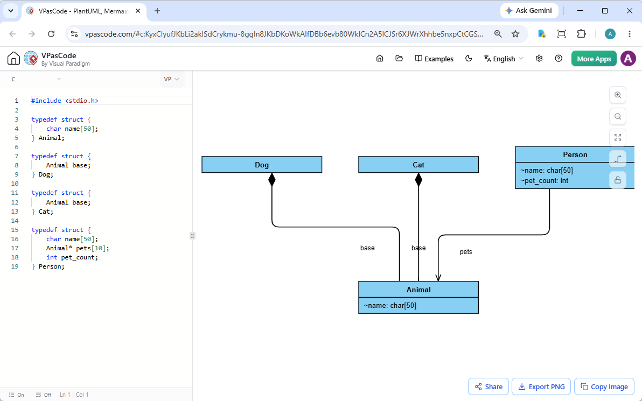
Task: Toggle word wrap Off in status bar
Action: 44,395
